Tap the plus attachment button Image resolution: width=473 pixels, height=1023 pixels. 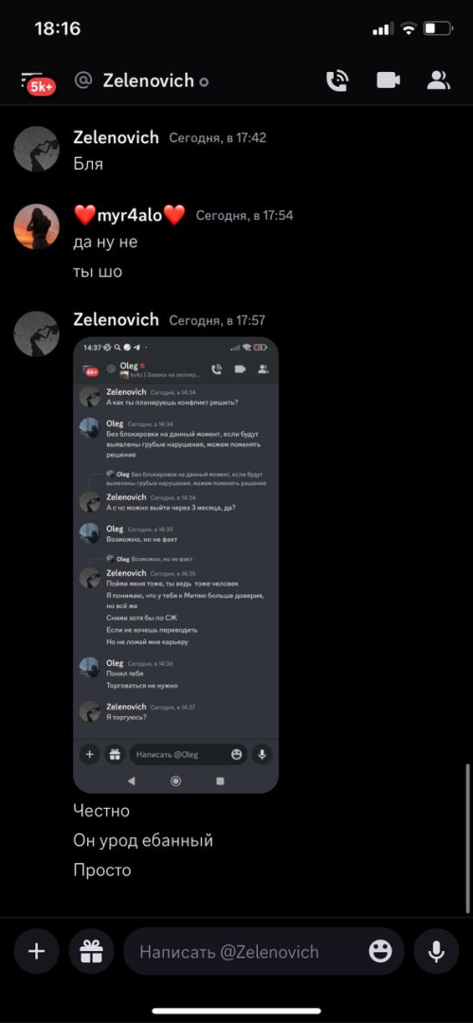point(37,951)
